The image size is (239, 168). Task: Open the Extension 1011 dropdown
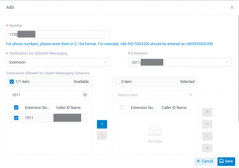[180, 62]
